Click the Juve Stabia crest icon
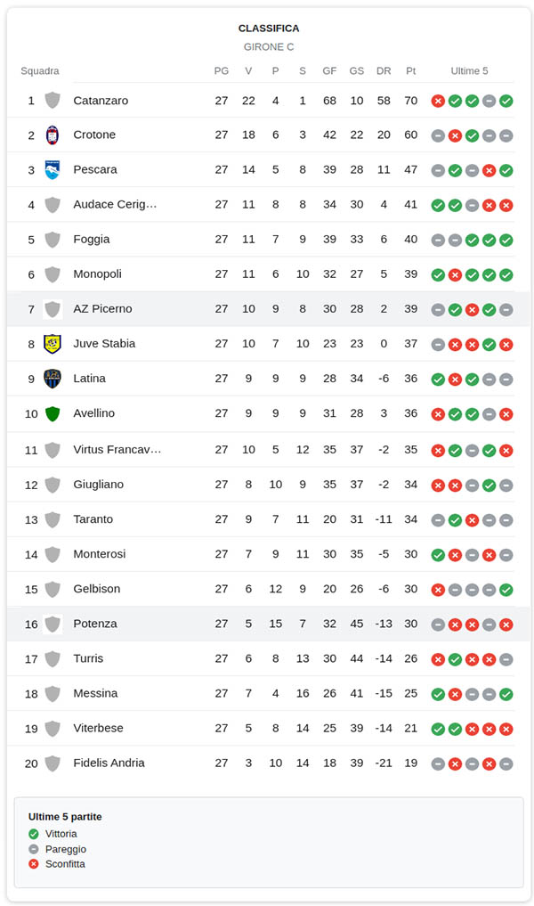Viewport: 534px width, 906px height. point(53,344)
